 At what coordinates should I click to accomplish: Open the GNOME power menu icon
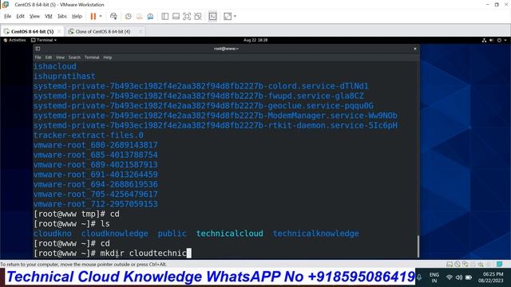tap(499, 40)
